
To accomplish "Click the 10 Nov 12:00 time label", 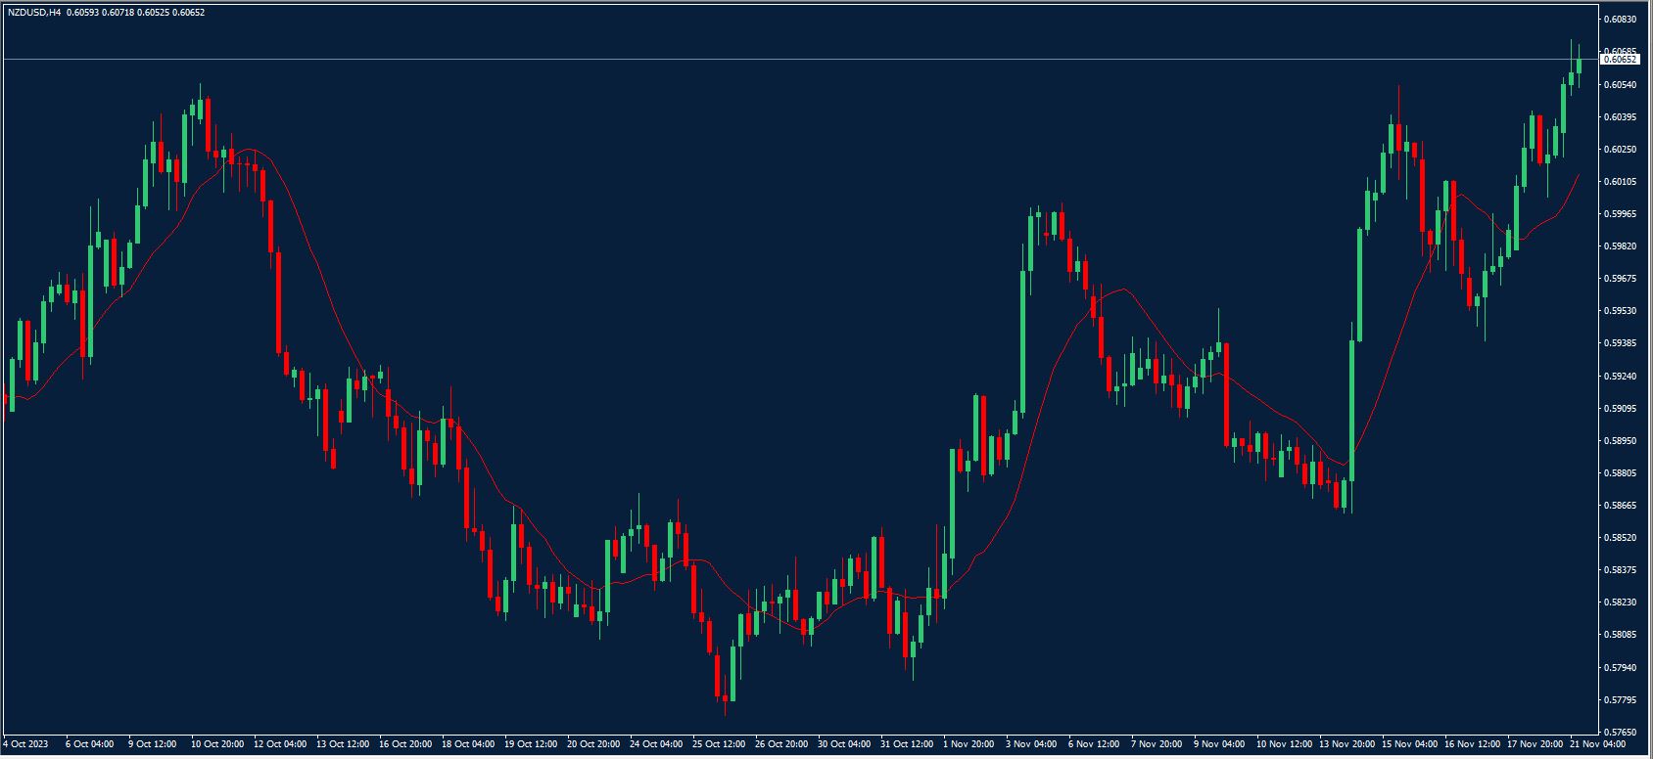I will [1283, 744].
